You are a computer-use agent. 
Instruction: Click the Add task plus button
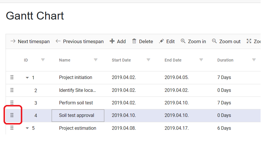tap(118, 41)
